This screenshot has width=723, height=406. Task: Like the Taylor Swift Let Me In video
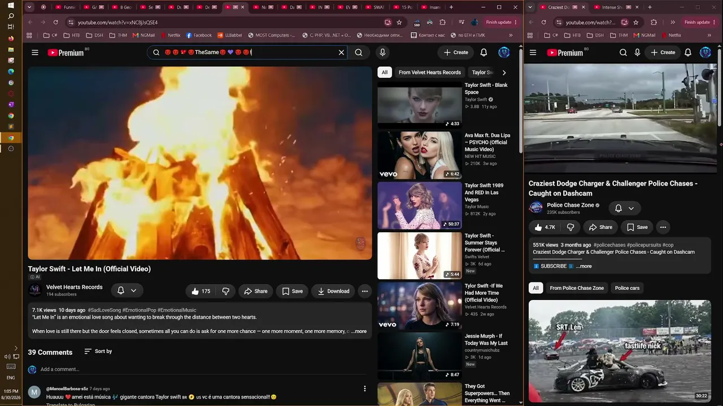(x=201, y=291)
